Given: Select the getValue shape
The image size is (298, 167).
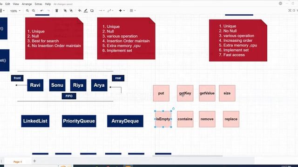Looking at the screenshot, I should (207, 93).
